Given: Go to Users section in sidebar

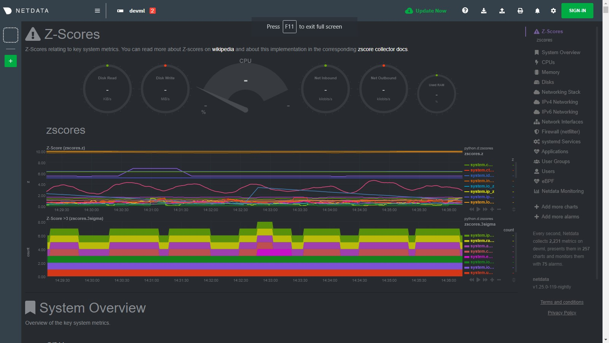Looking at the screenshot, I should (544, 171).
